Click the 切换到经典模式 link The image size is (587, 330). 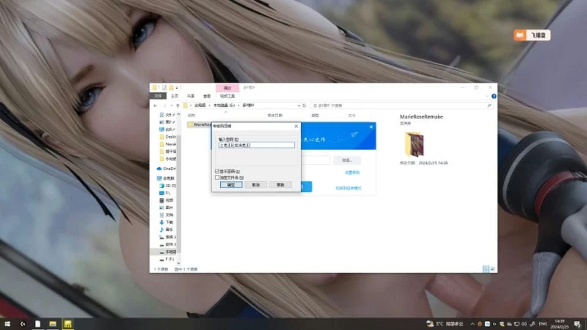(x=349, y=188)
